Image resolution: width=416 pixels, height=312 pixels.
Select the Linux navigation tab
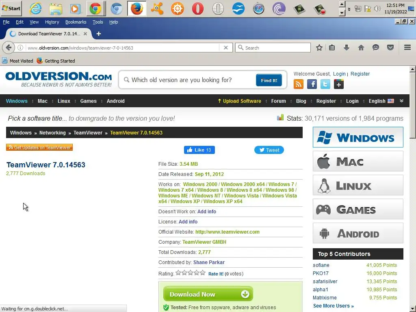[64, 101]
